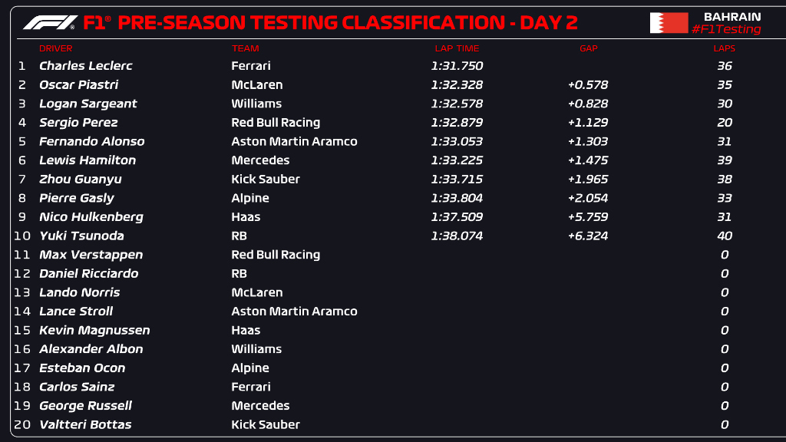
Task: Click the BAHRAIN location label
Action: 732,16
